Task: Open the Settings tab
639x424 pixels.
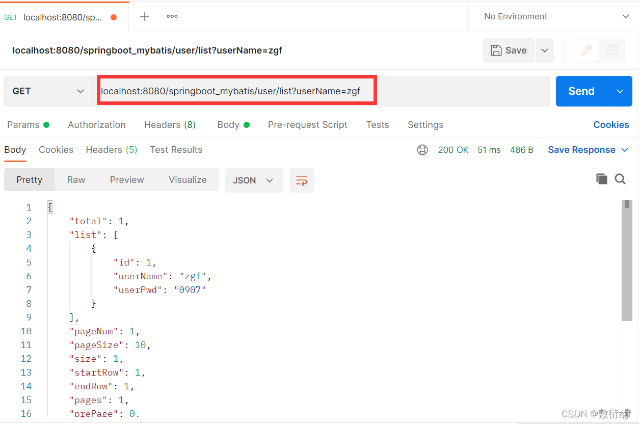Action: [x=425, y=125]
